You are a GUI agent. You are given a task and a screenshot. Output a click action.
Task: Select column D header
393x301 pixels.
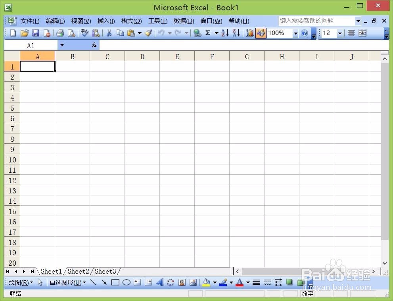tap(142, 56)
